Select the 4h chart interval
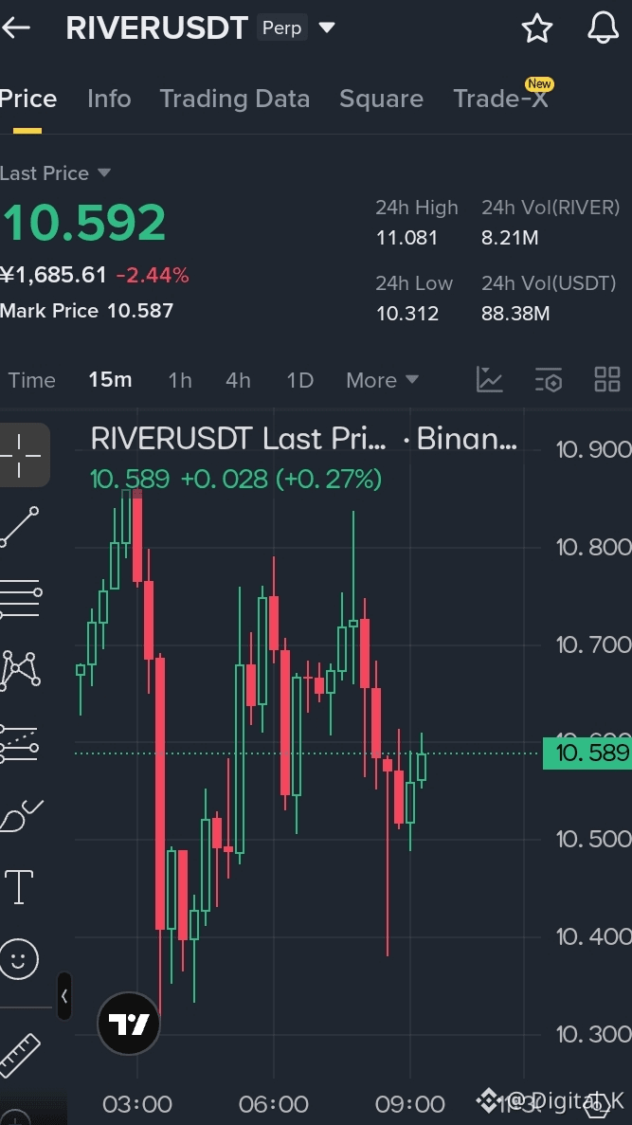The width and height of the screenshot is (632, 1125). click(x=238, y=379)
